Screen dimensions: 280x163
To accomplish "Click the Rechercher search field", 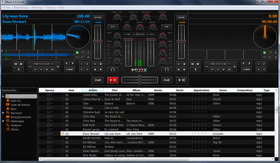I will 19,90.
